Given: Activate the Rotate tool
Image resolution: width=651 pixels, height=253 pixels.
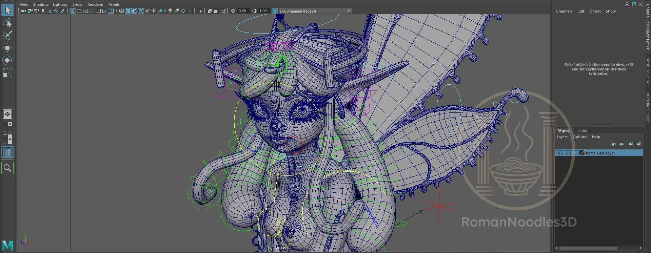Looking at the screenshot, I should (7, 60).
